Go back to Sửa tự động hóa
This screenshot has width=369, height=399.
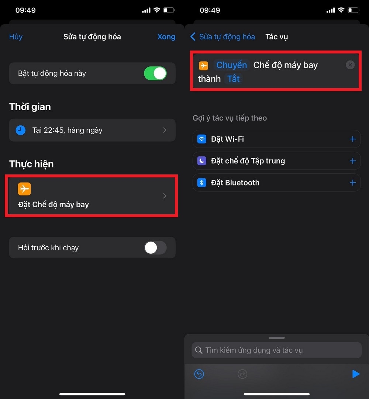click(223, 37)
